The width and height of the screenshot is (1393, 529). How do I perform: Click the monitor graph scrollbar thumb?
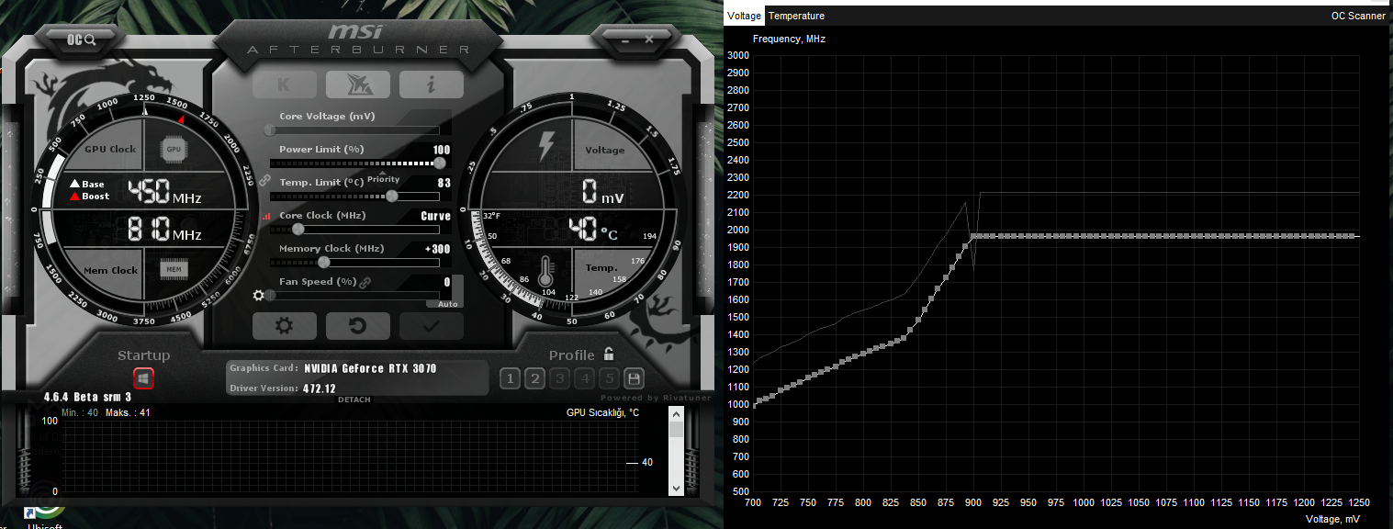click(677, 429)
